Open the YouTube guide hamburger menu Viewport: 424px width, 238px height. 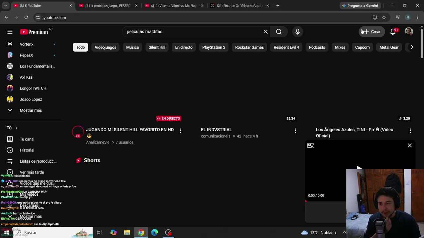coord(10,32)
